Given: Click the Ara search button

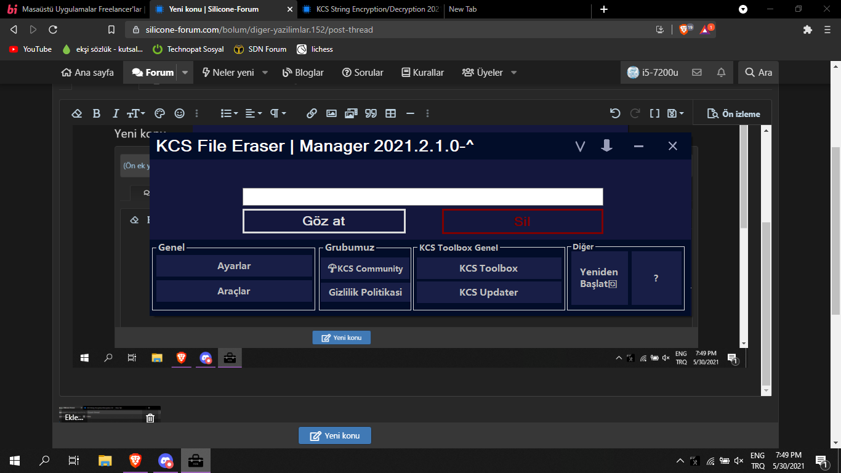Looking at the screenshot, I should click(x=759, y=73).
